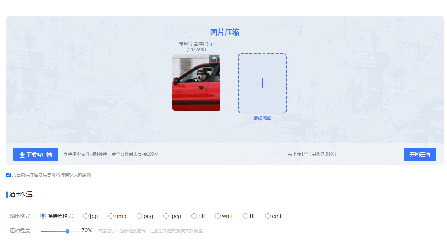Click the 输出格式 label
This screenshot has width=447, height=242.
20,216
